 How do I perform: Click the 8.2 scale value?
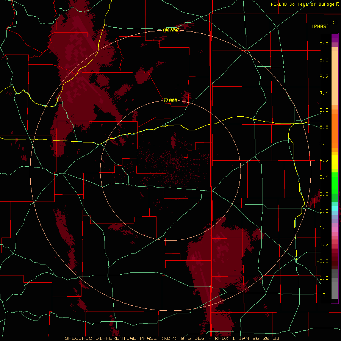click(324, 76)
